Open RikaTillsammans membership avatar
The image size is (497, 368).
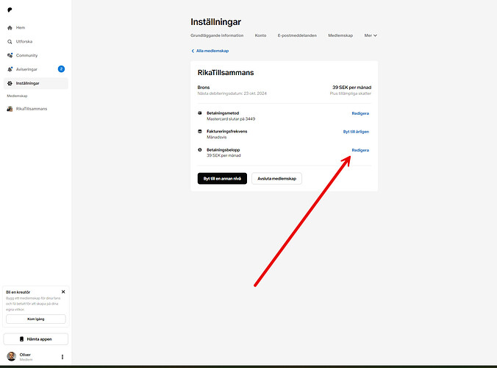pyautogui.click(x=10, y=108)
